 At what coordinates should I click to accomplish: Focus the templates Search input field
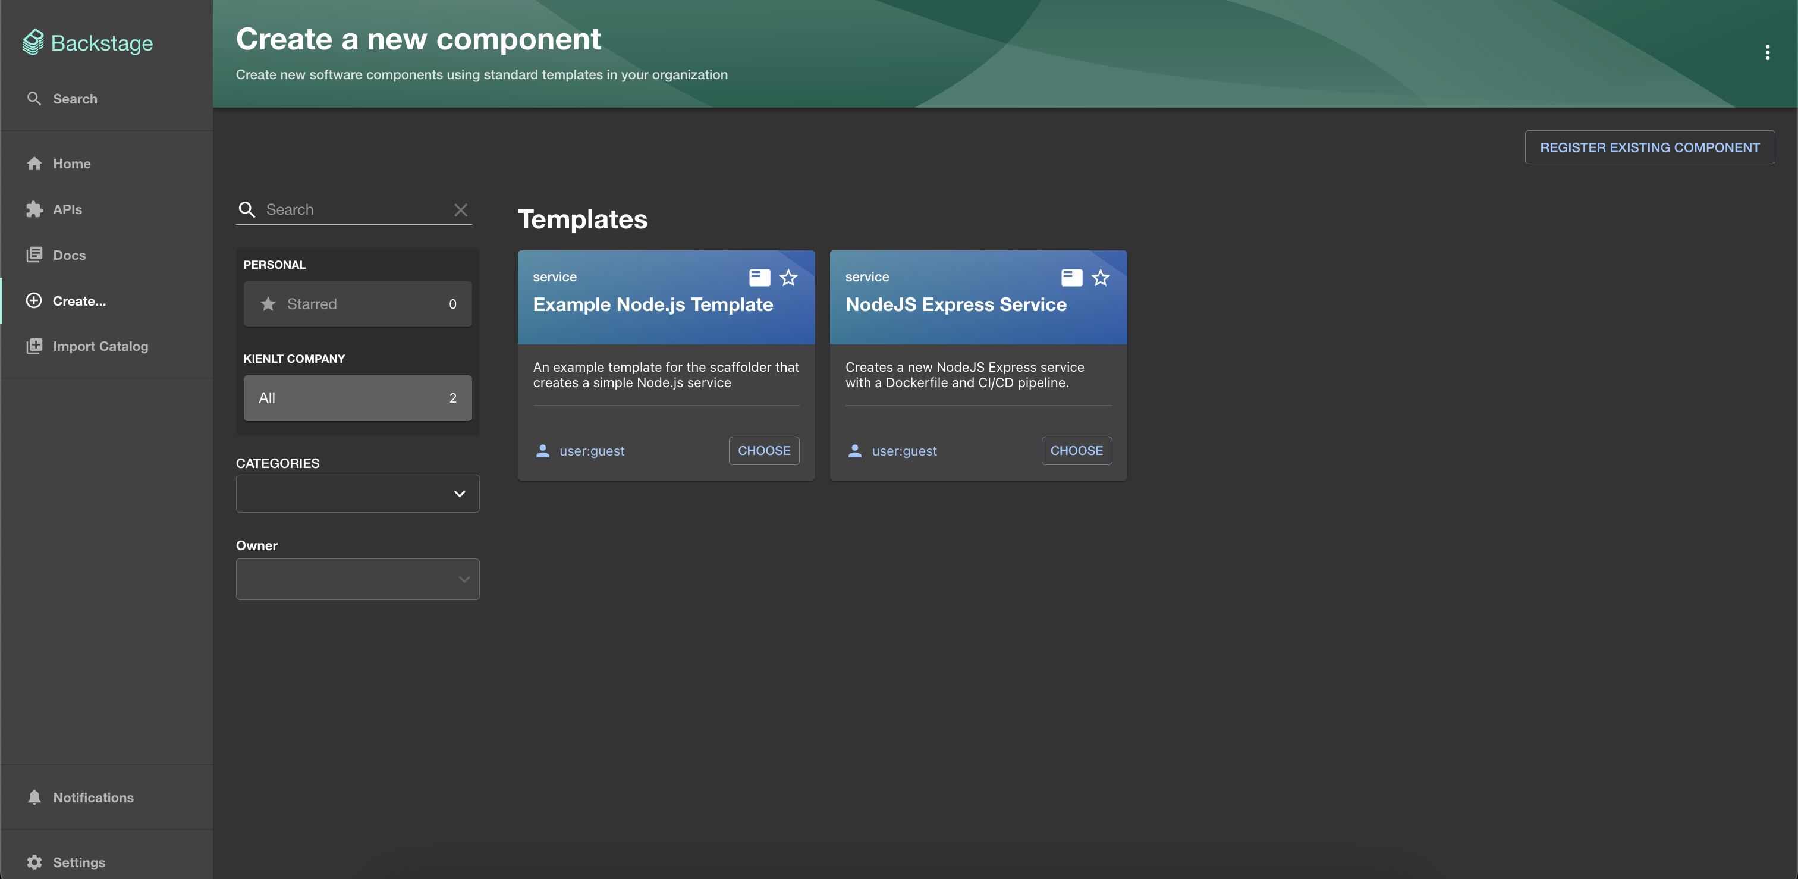[x=354, y=209]
